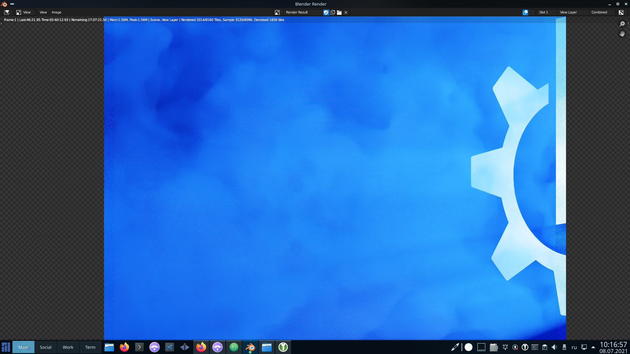The image size is (630, 354).
Task: Switch to the running Dolphin folder window
Action: click(x=267, y=347)
